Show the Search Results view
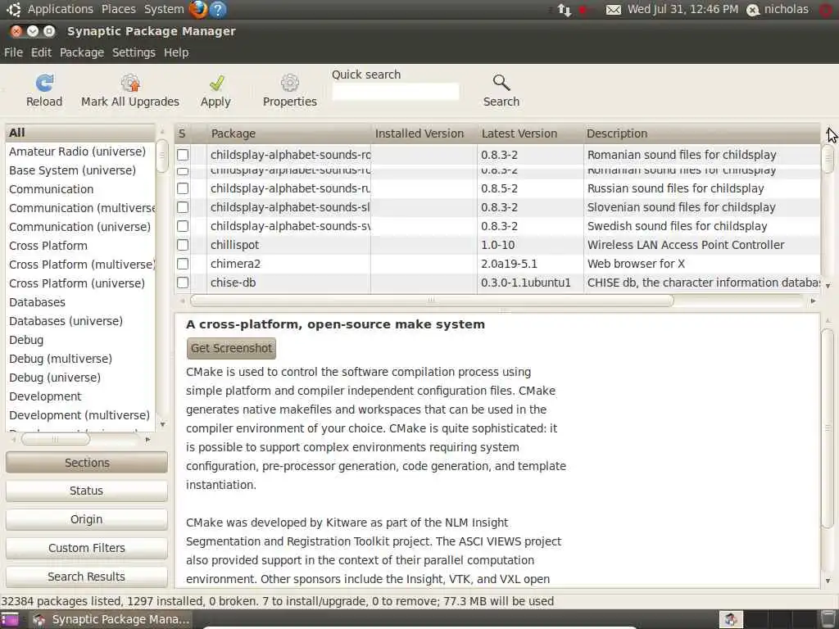Image resolution: width=839 pixels, height=629 pixels. tap(87, 577)
